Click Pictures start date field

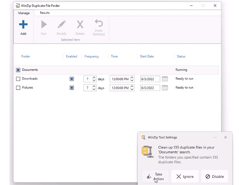coord(150,88)
